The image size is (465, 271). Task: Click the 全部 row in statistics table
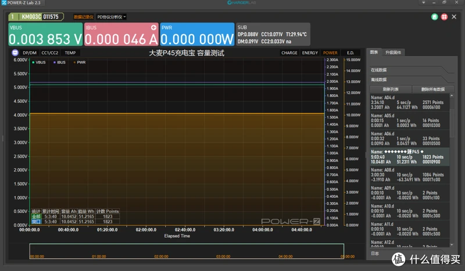point(76,217)
